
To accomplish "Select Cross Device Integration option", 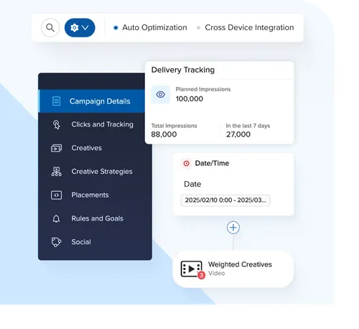I will [x=246, y=27].
